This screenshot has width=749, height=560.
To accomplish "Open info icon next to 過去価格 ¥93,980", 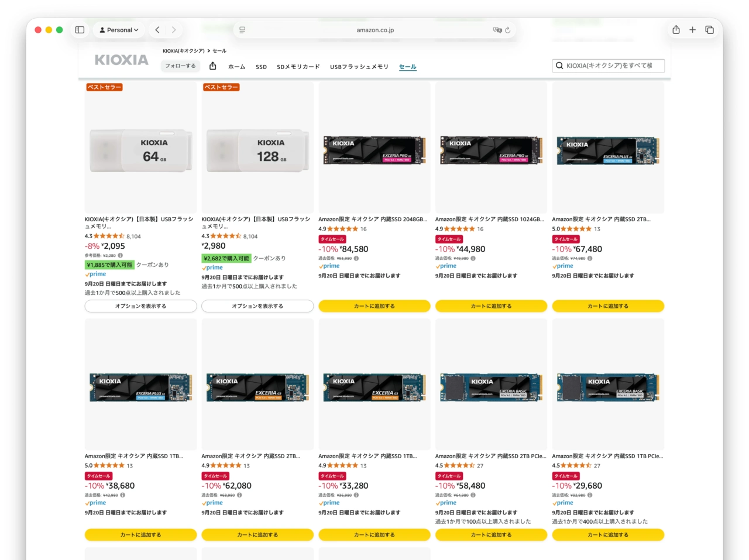I will pos(356,258).
